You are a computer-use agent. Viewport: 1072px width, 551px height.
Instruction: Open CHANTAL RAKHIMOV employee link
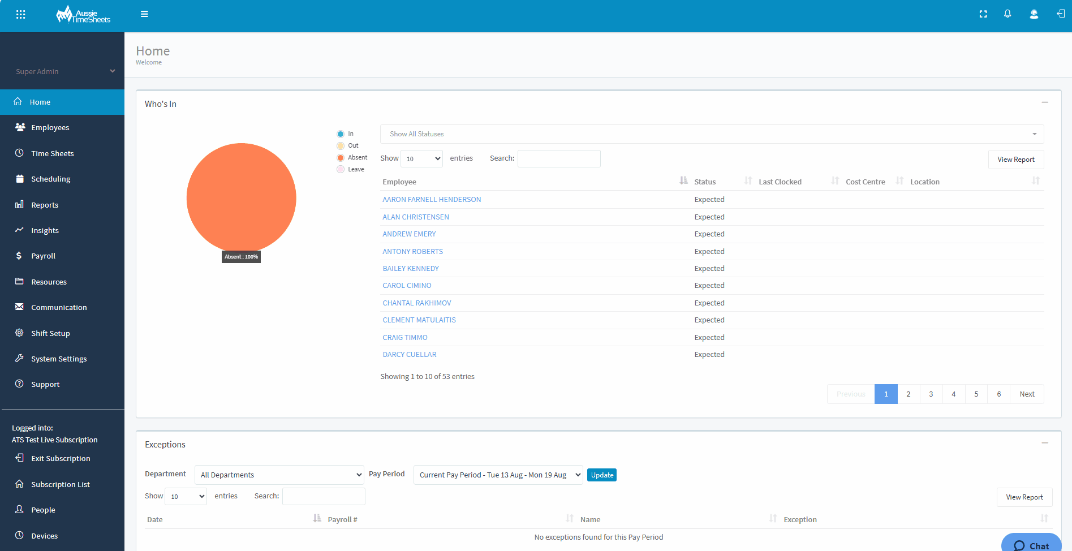417,303
